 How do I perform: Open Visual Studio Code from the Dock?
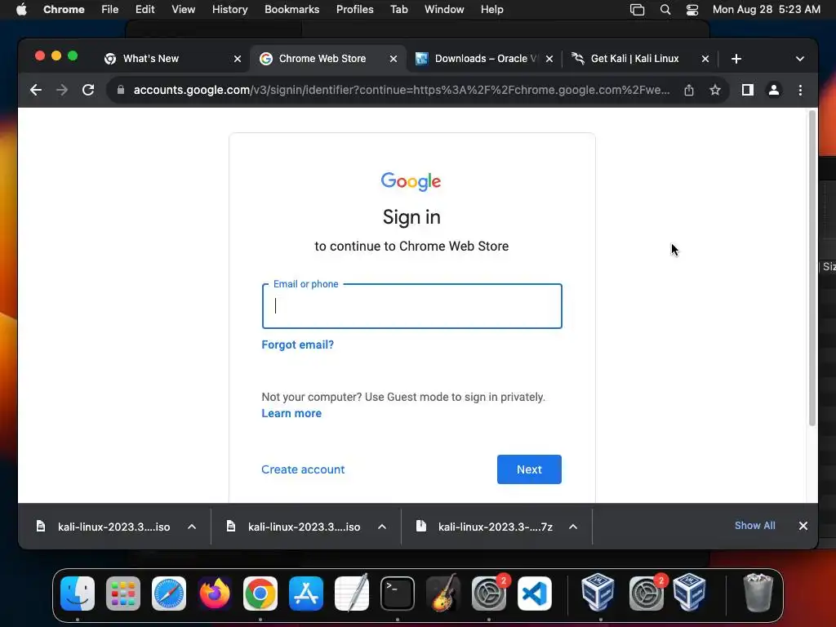[535, 594]
